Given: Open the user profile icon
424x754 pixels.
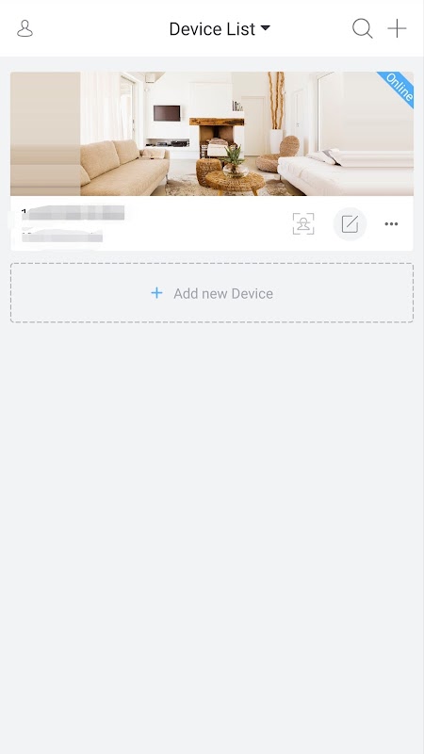Looking at the screenshot, I should (25, 28).
